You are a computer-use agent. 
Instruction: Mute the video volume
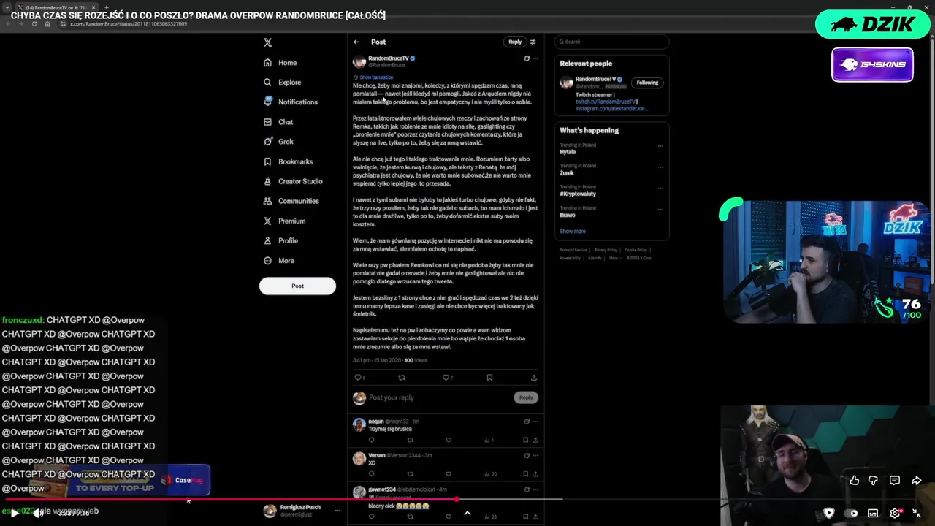pyautogui.click(x=38, y=513)
